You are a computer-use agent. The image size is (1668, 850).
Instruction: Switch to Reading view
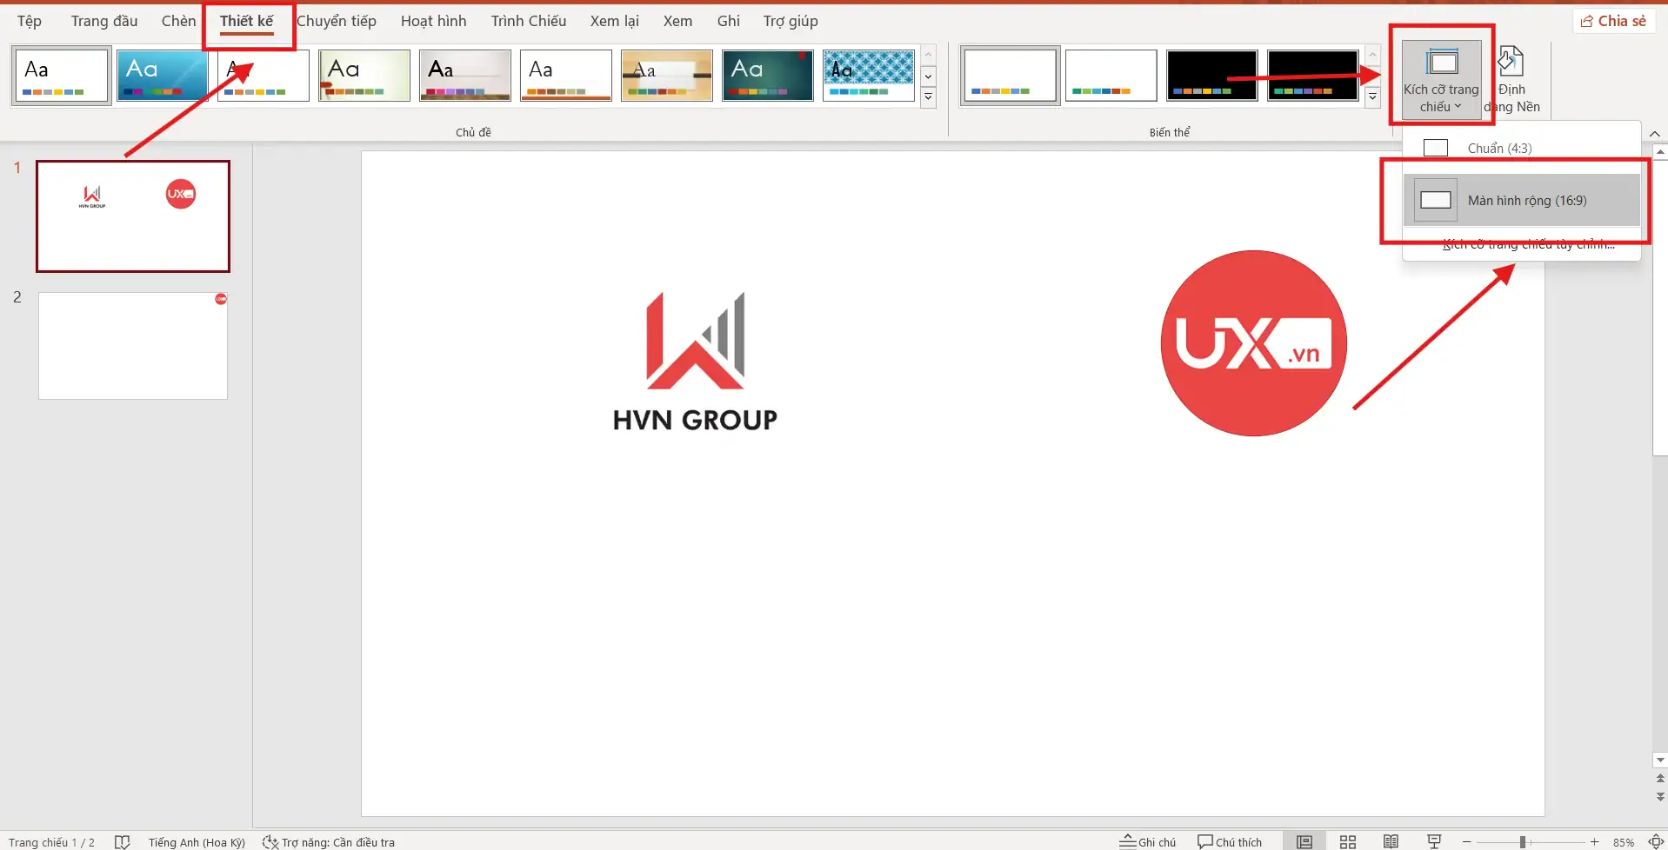point(1391,842)
